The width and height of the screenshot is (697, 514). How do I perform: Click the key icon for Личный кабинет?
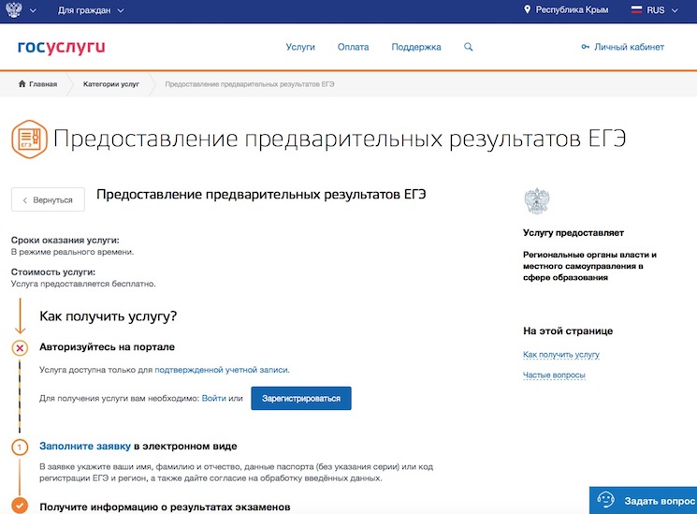pyautogui.click(x=586, y=47)
